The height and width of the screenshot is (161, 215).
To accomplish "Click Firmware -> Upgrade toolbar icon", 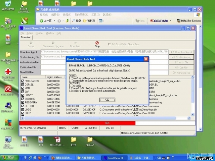I will (x=53, y=43).
